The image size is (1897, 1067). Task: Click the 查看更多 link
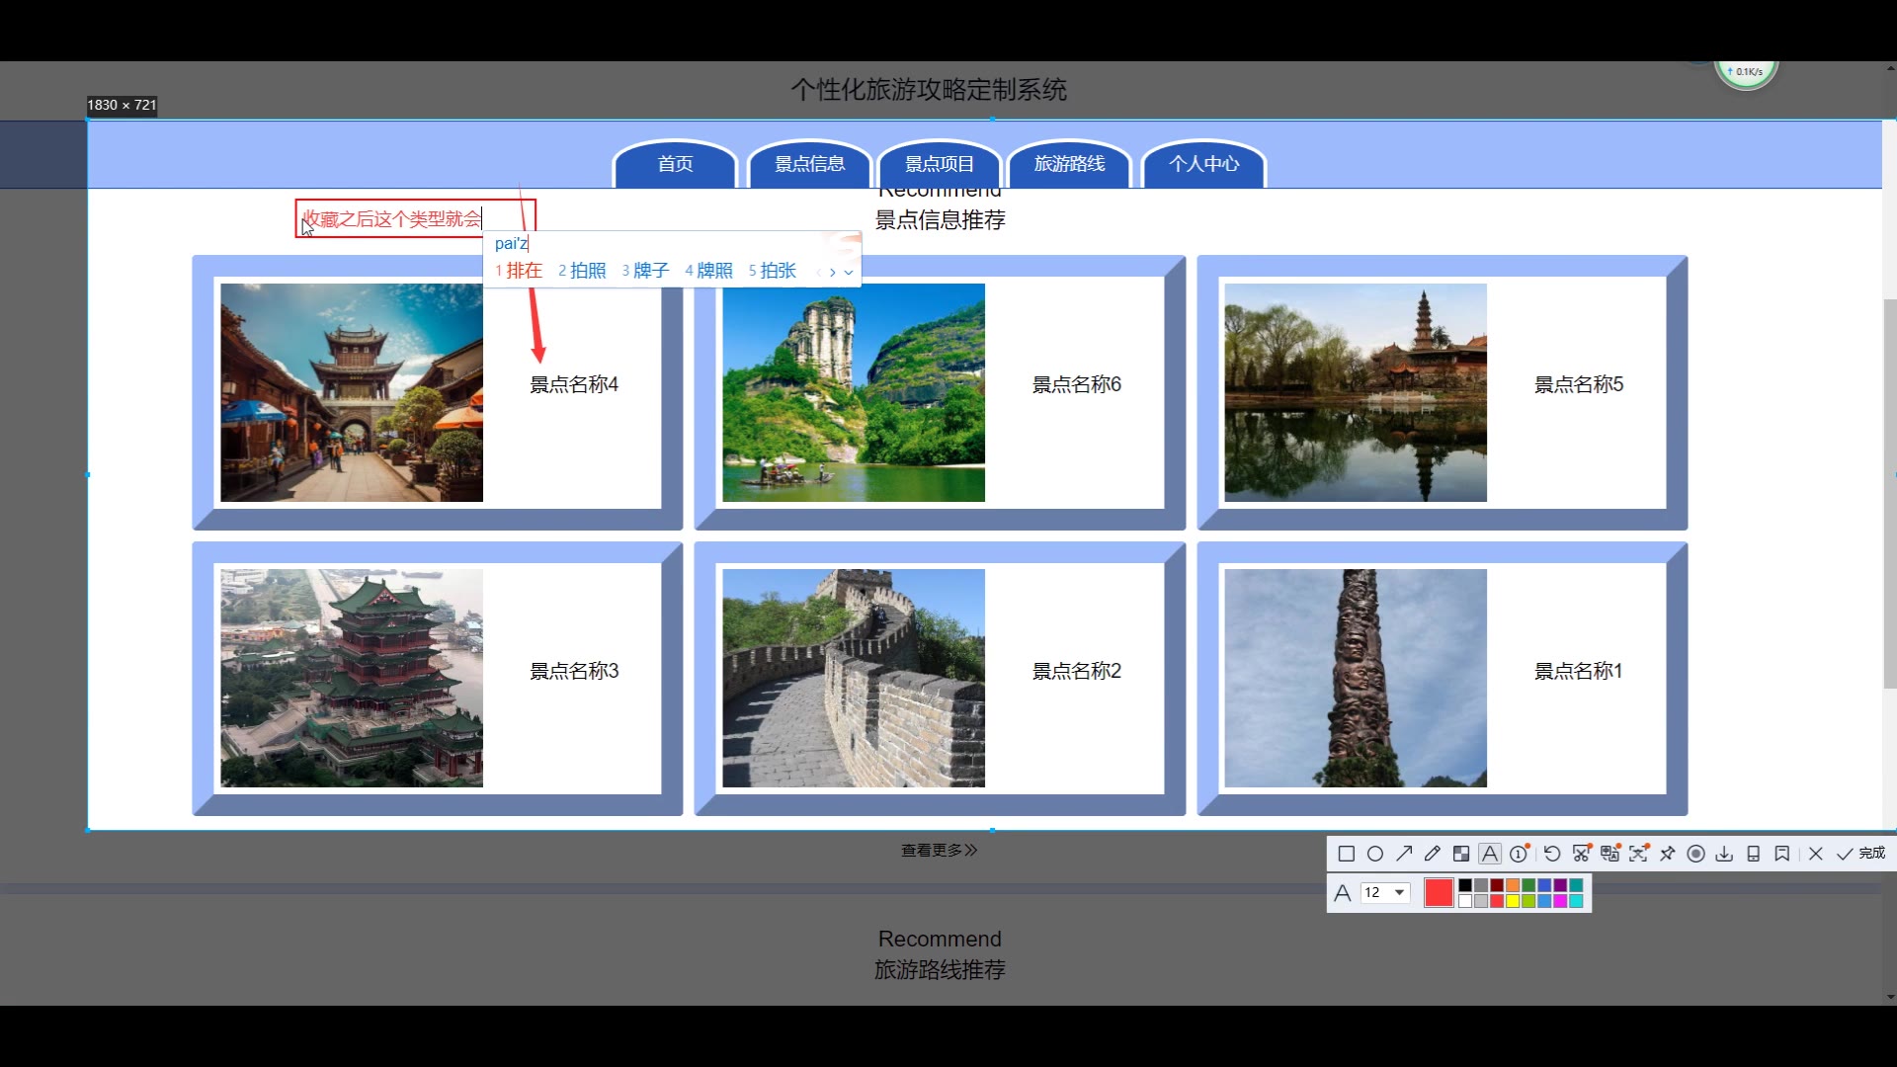(939, 850)
